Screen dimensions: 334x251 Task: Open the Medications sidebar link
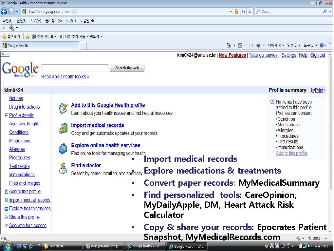[x=20, y=141]
